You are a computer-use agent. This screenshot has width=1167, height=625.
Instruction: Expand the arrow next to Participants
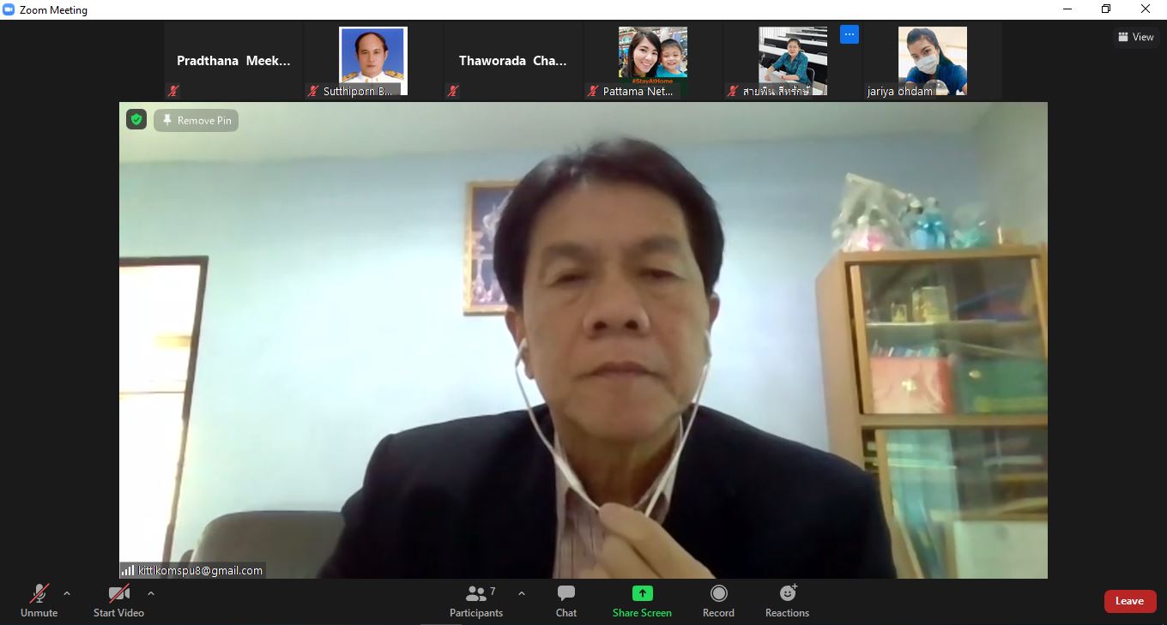(x=521, y=593)
